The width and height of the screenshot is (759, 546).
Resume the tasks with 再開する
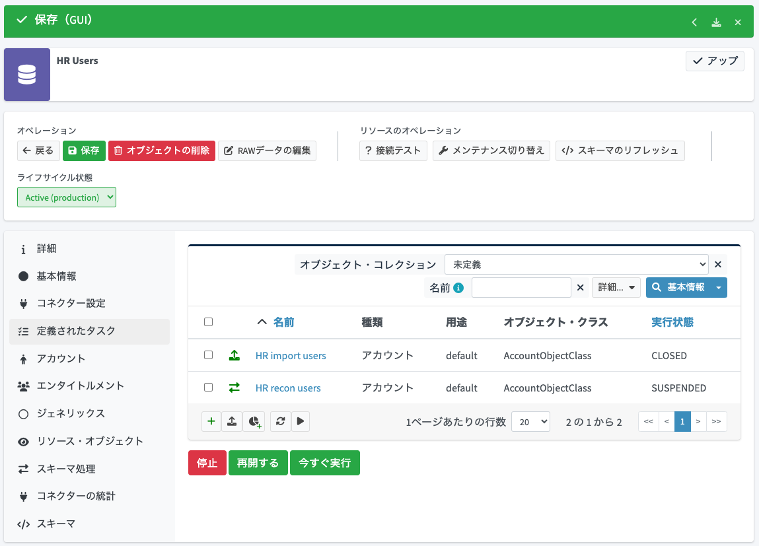point(258,463)
